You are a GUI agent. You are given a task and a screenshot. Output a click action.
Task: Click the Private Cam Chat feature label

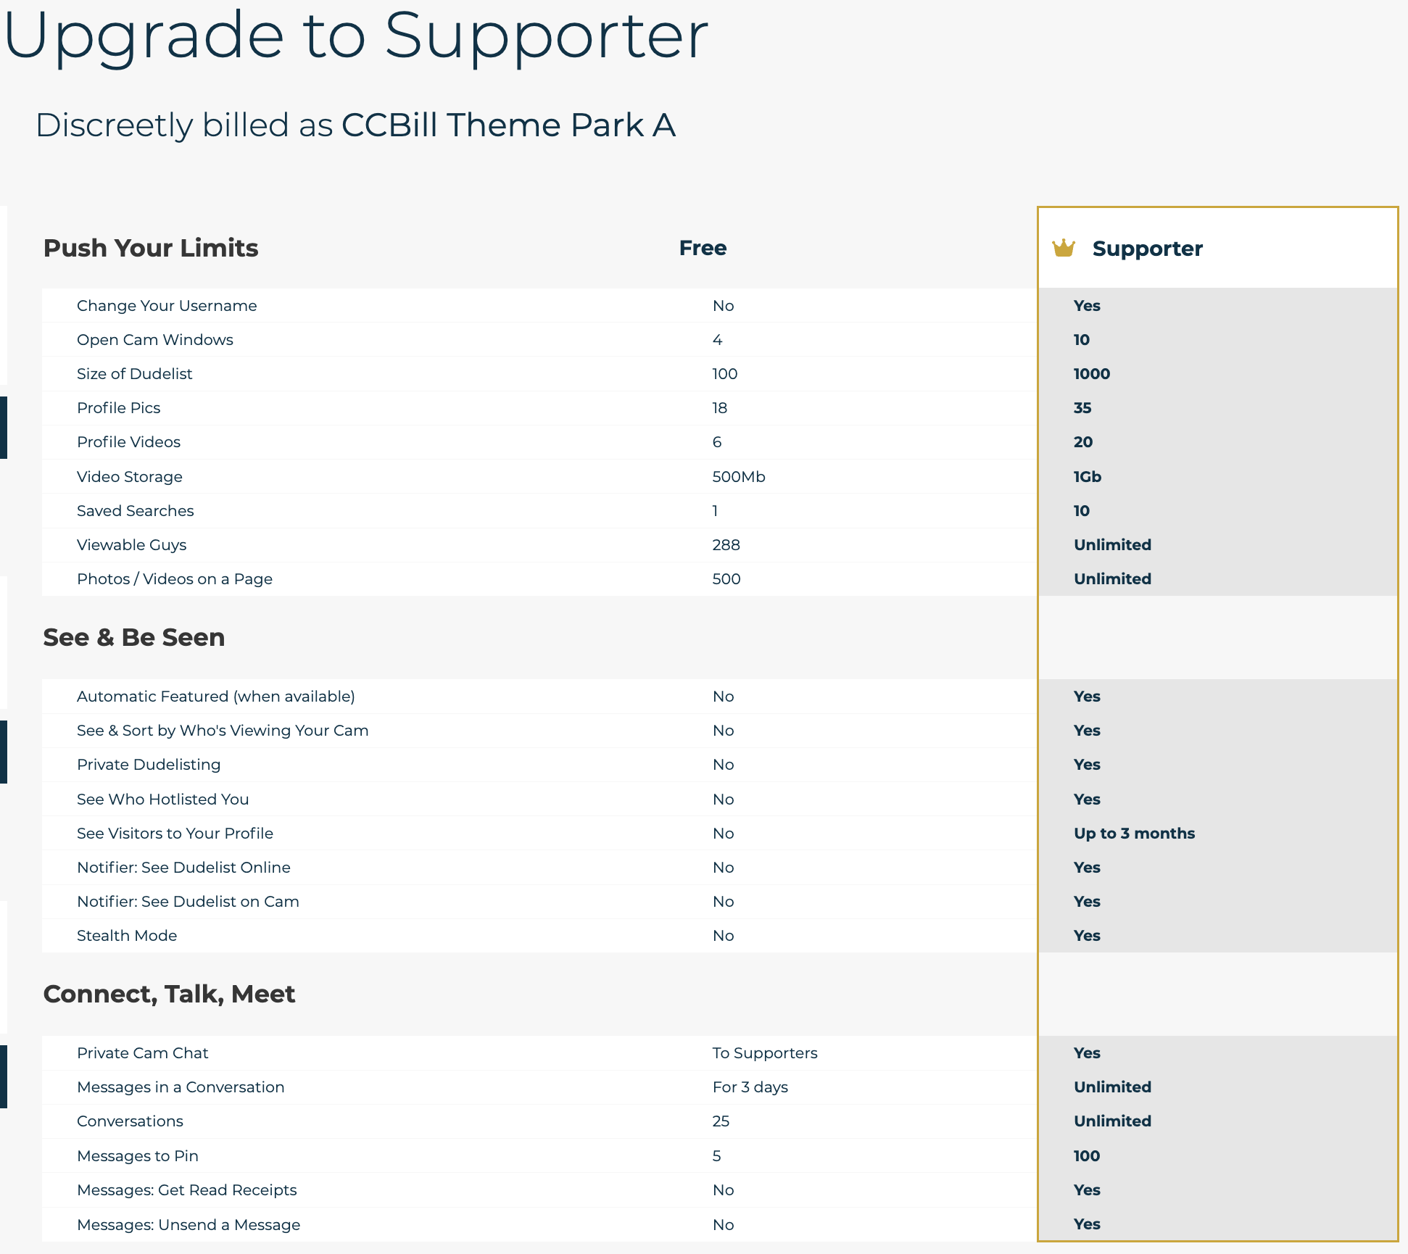(143, 1053)
